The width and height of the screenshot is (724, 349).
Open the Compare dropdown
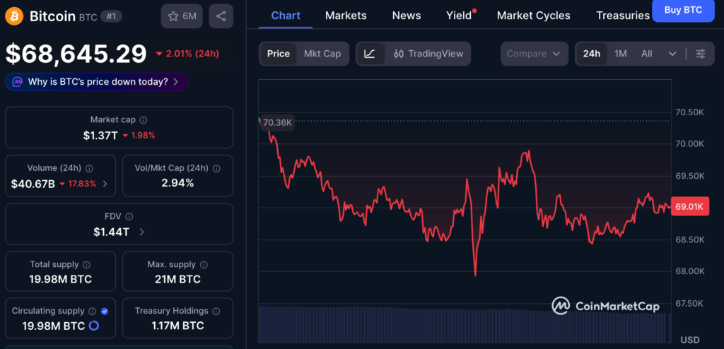[534, 54]
